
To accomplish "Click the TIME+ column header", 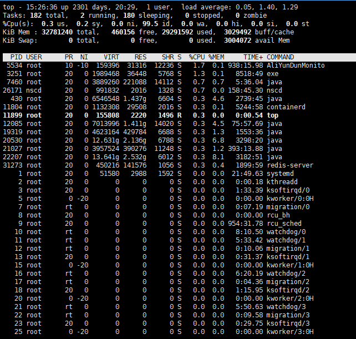I will click(x=253, y=57).
